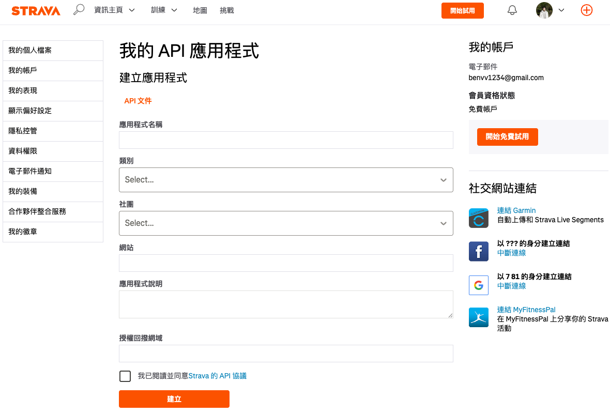Check the API agreement checkbox
The image size is (610, 414).
[125, 376]
